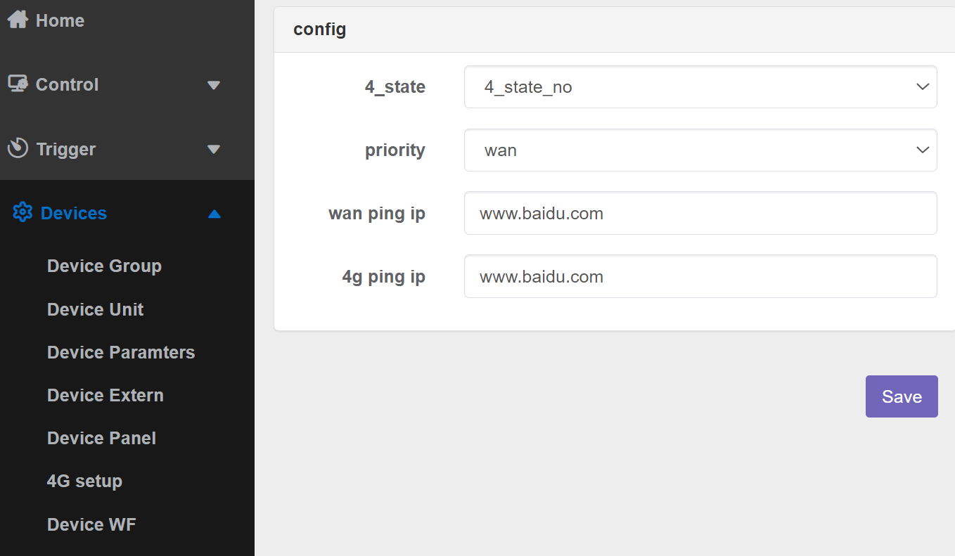The height and width of the screenshot is (556, 955).
Task: Expand the Trigger menu arrow
Action: click(214, 149)
